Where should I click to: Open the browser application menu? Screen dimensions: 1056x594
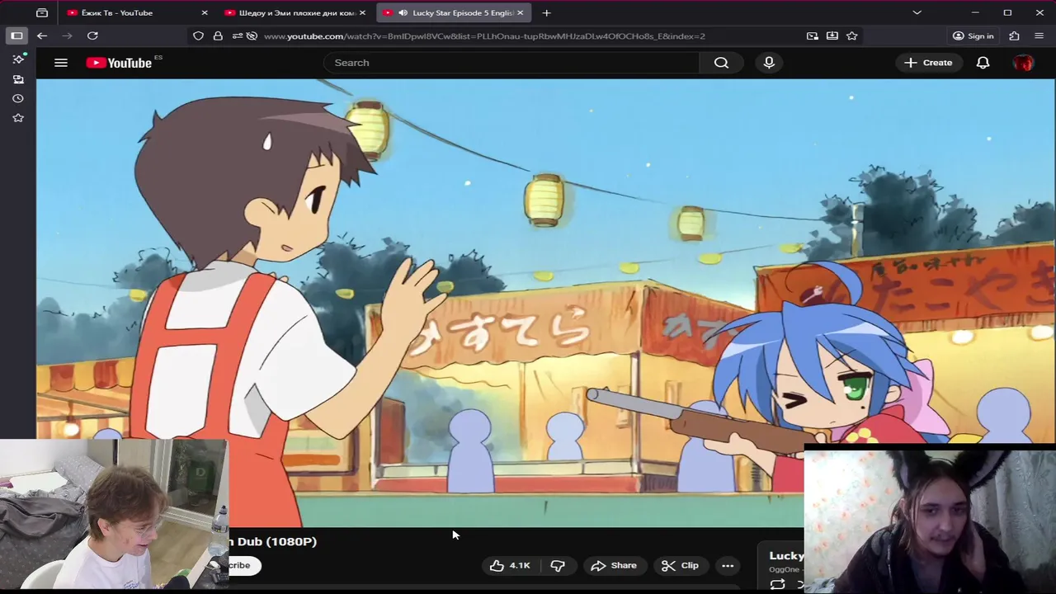pyautogui.click(x=1039, y=35)
